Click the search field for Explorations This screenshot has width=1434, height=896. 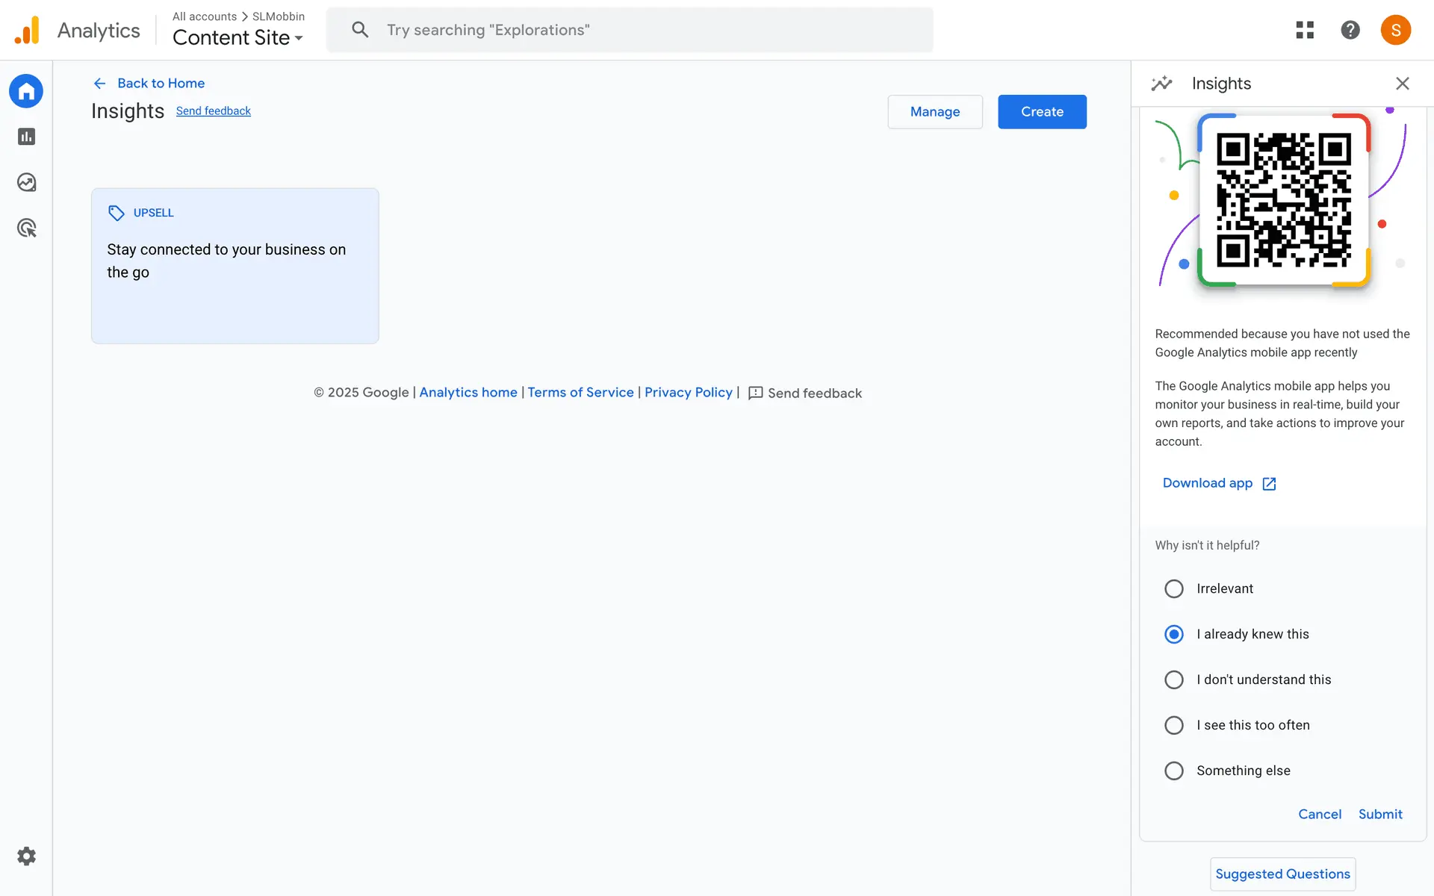pyautogui.click(x=629, y=30)
